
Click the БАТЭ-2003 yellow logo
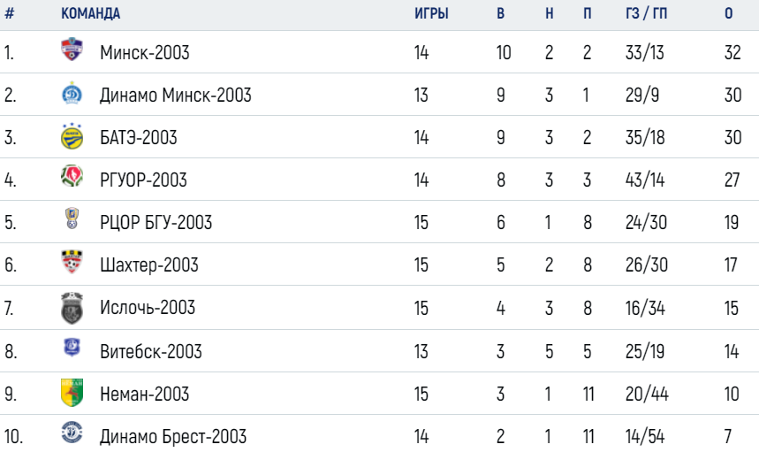(72, 136)
